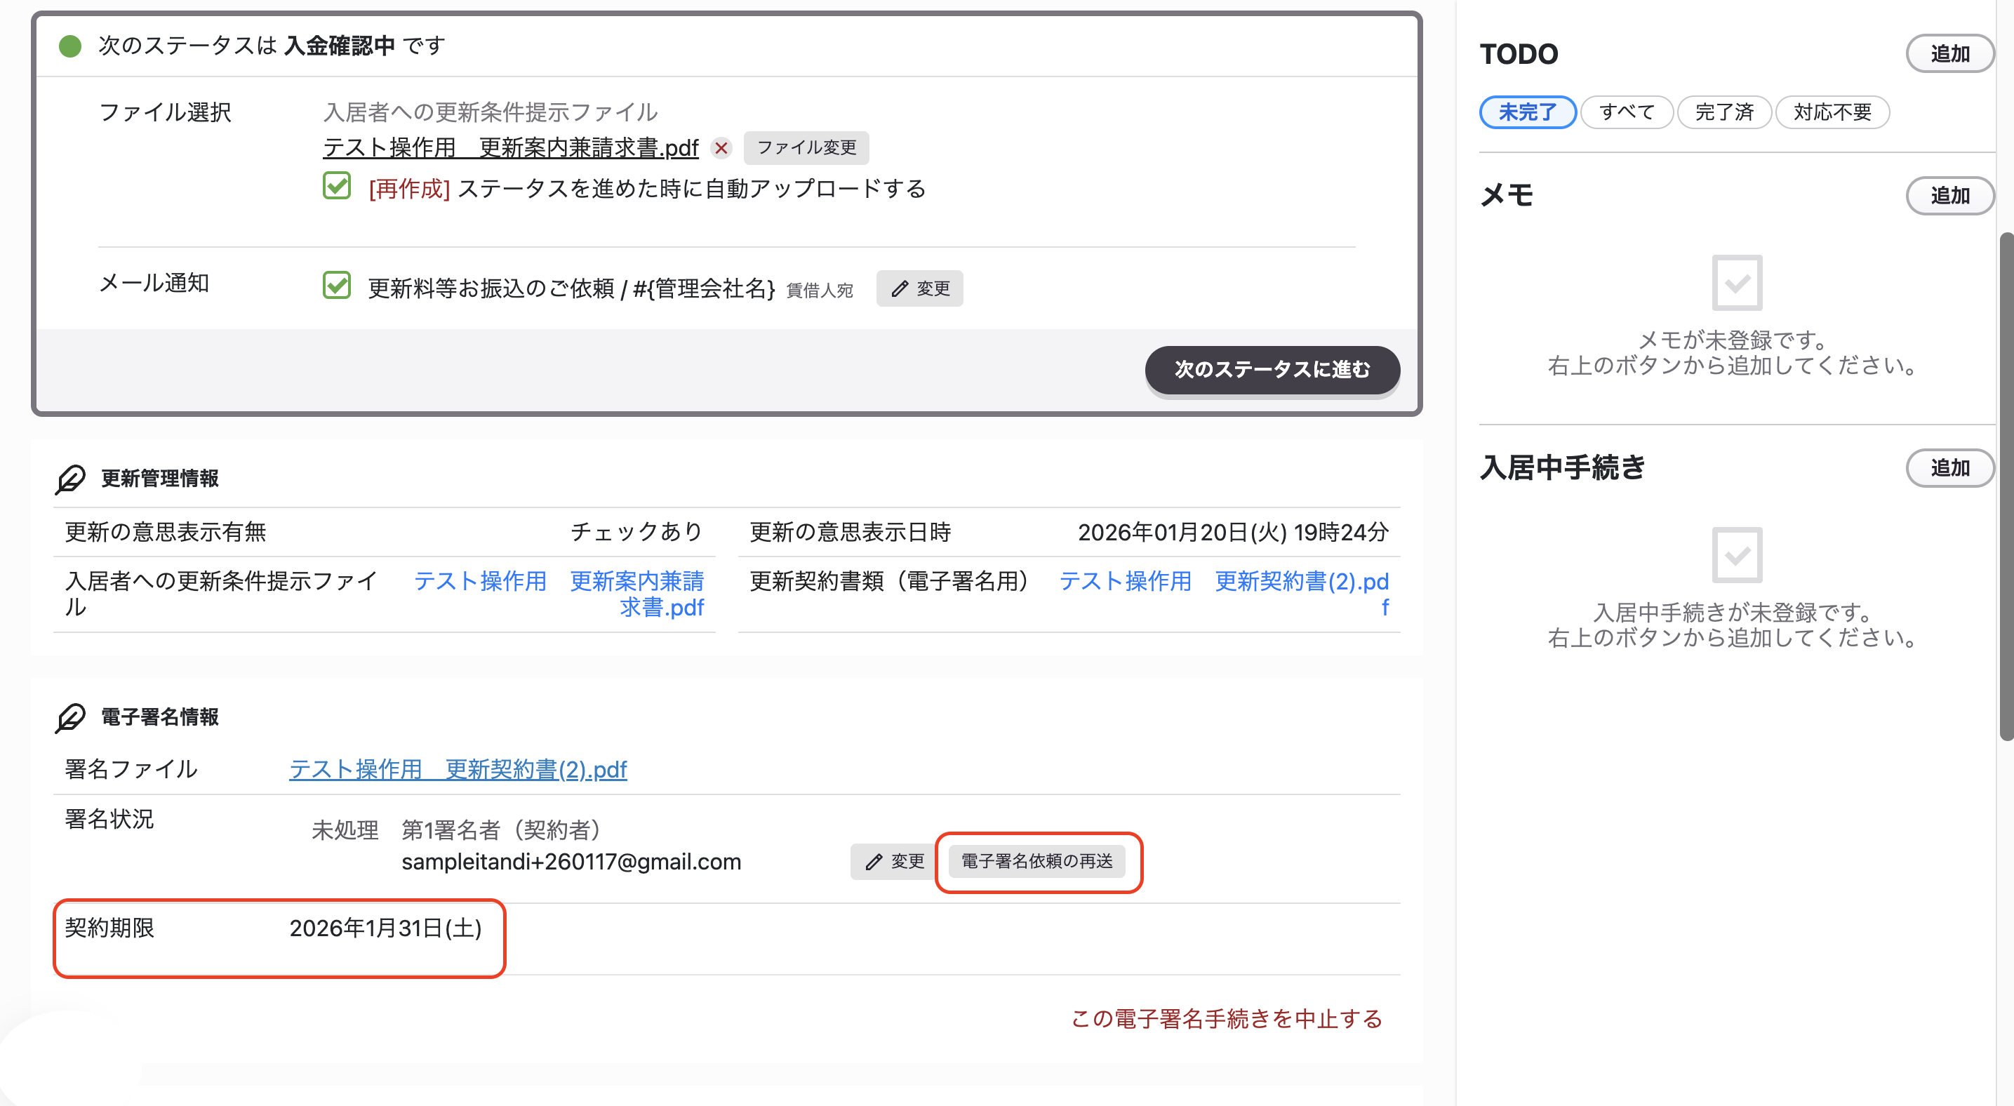
Task: Click the empty memo checkbox placeholder icon
Action: tap(1736, 282)
